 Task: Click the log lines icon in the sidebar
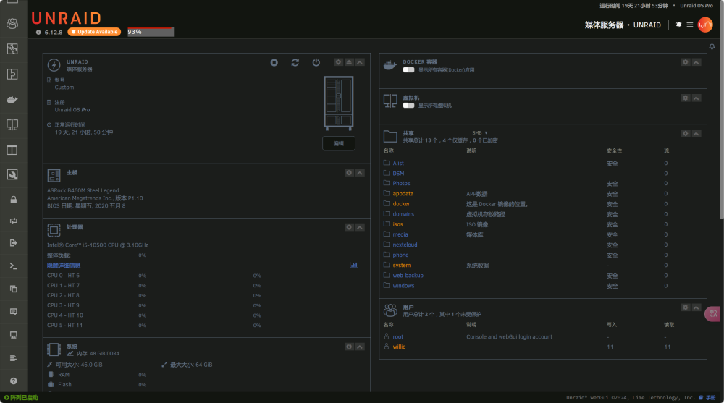pos(13,357)
